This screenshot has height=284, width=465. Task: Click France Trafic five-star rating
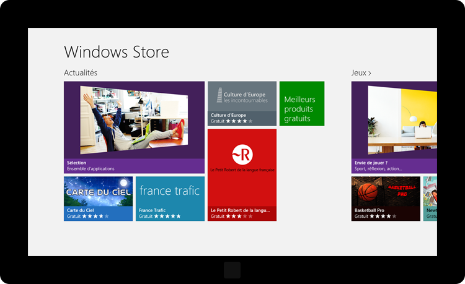[167, 217]
